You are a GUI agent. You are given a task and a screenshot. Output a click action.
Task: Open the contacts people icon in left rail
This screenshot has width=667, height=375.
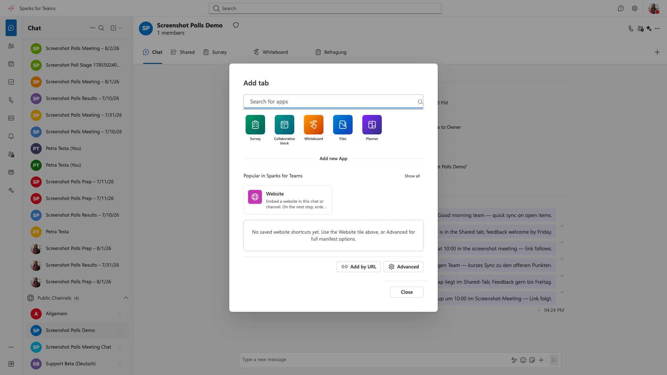[11, 46]
